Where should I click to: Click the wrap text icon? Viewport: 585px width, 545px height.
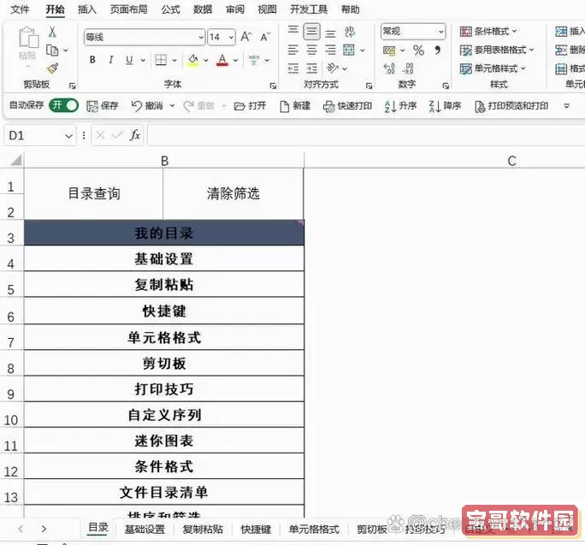click(350, 32)
